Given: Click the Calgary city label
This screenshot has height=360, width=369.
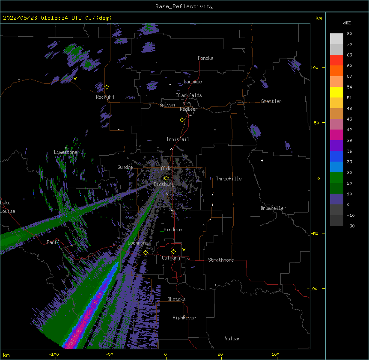Looking at the screenshot, I should pyautogui.click(x=171, y=258).
